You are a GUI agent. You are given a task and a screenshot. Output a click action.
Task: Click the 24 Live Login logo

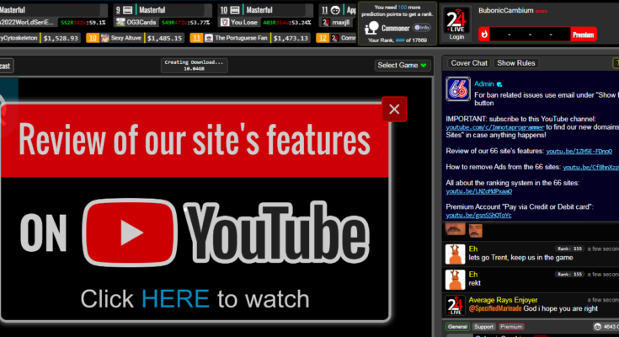pyautogui.click(x=456, y=24)
